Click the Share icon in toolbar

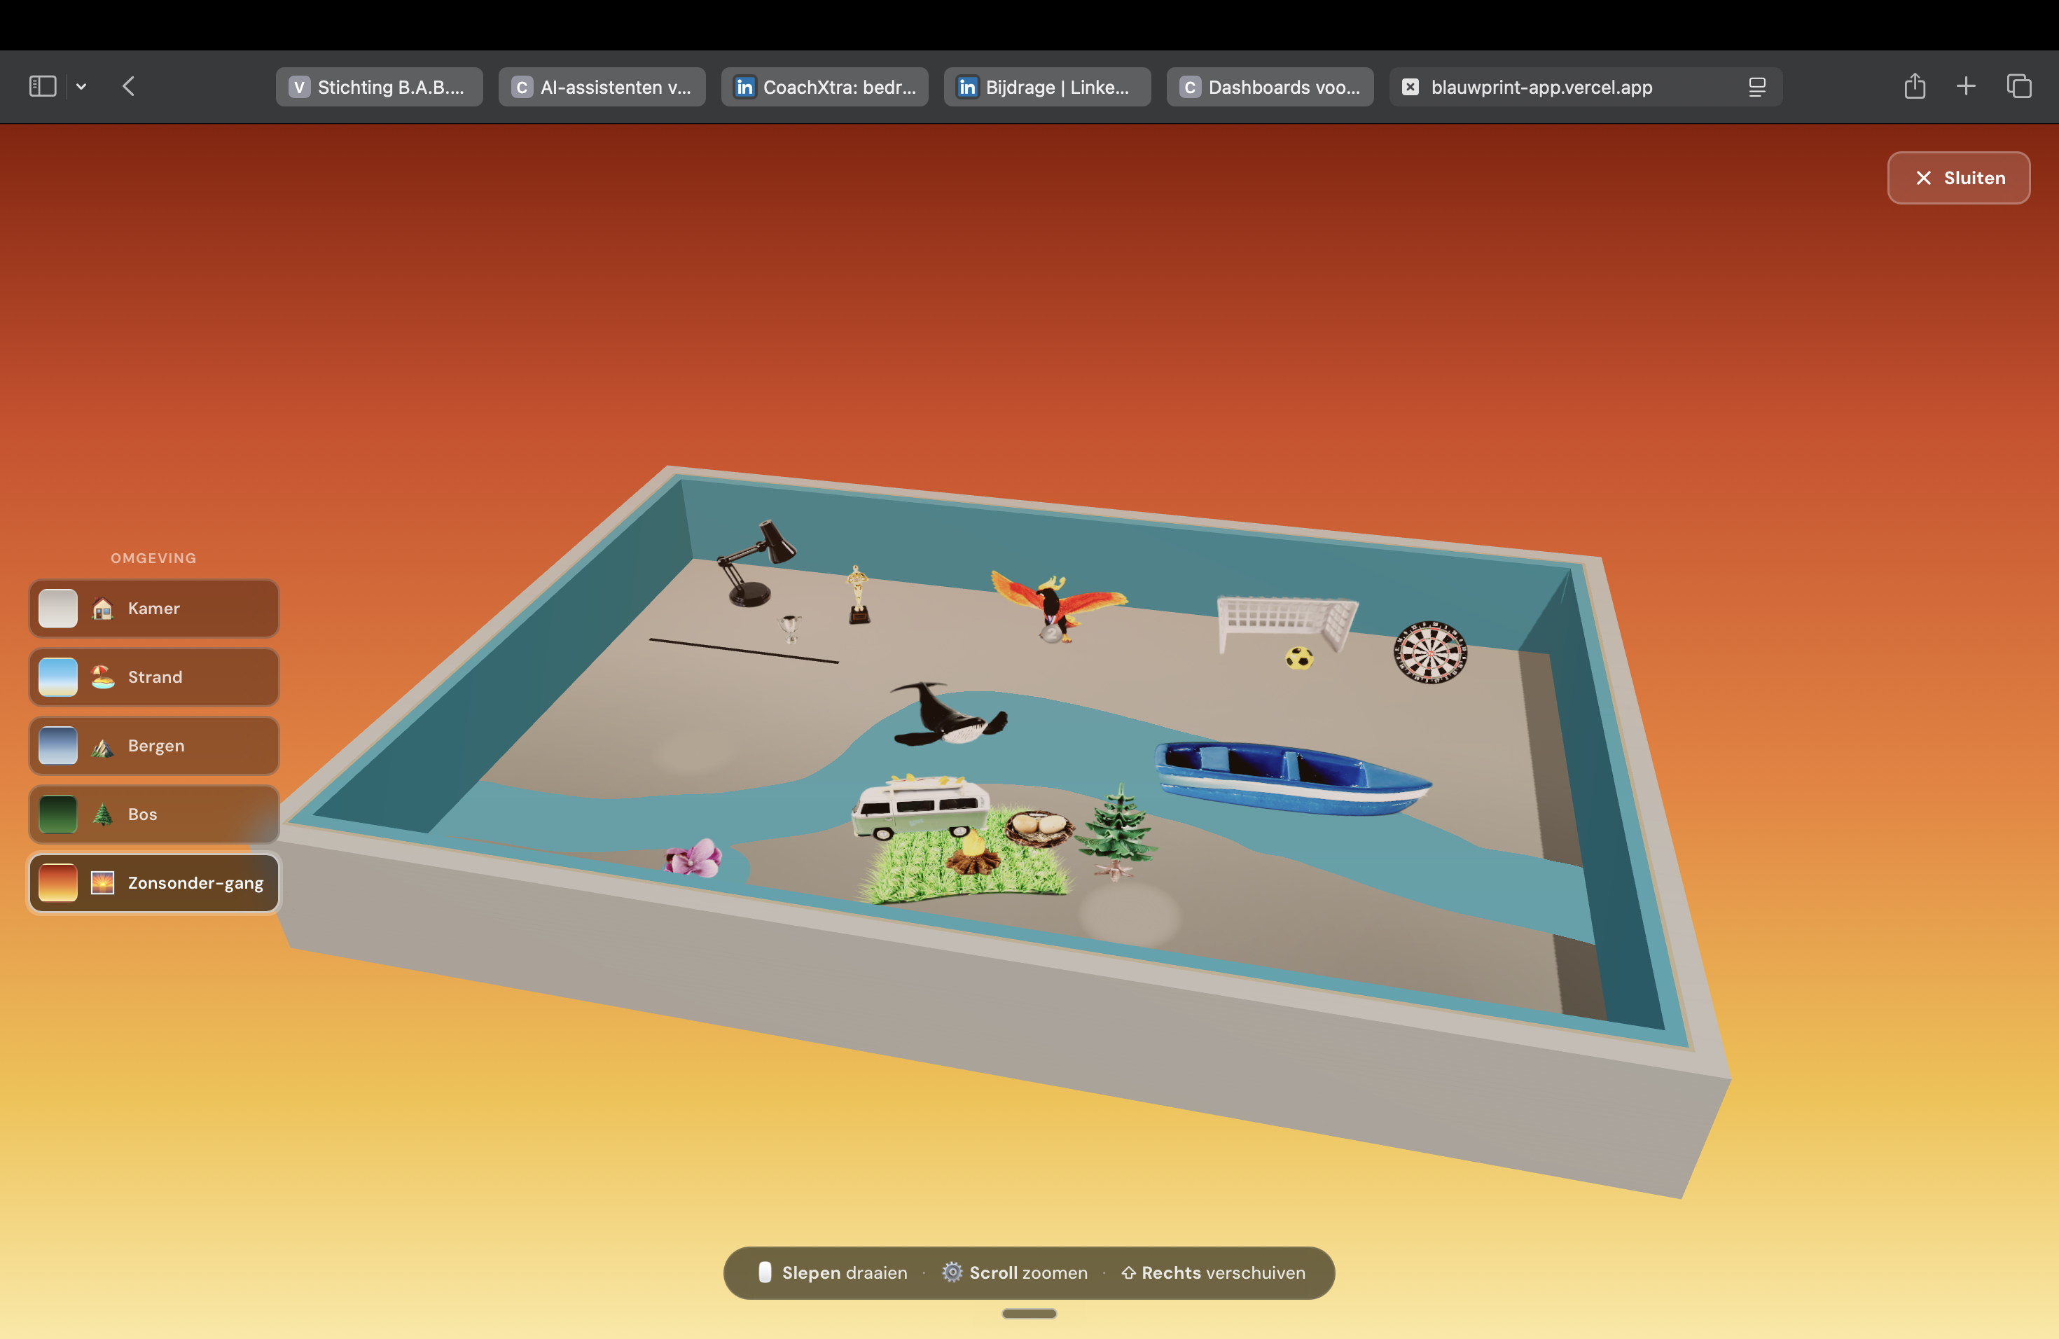click(x=1915, y=85)
